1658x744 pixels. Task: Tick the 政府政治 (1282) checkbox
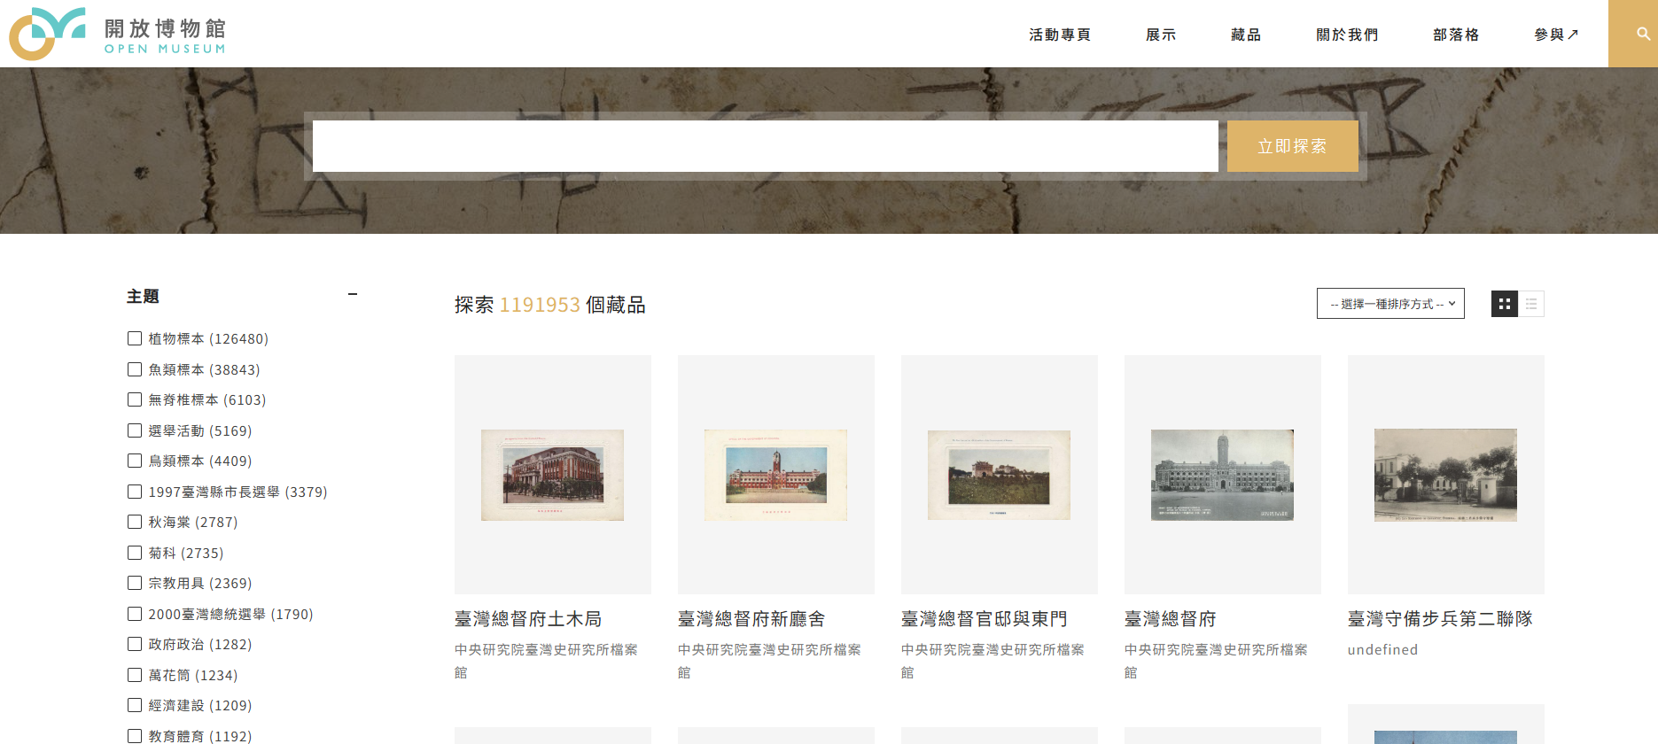[135, 644]
